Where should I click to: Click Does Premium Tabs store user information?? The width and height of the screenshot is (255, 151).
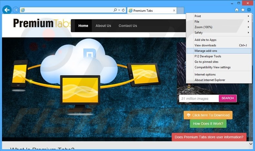pos(209,137)
